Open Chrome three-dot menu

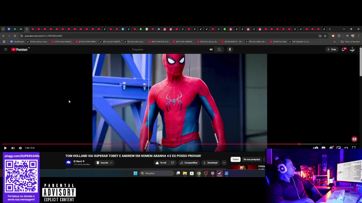[x=359, y=36]
